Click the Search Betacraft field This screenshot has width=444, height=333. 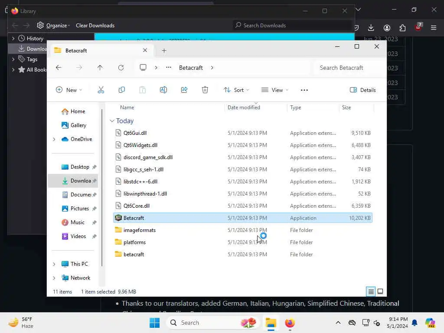(349, 68)
